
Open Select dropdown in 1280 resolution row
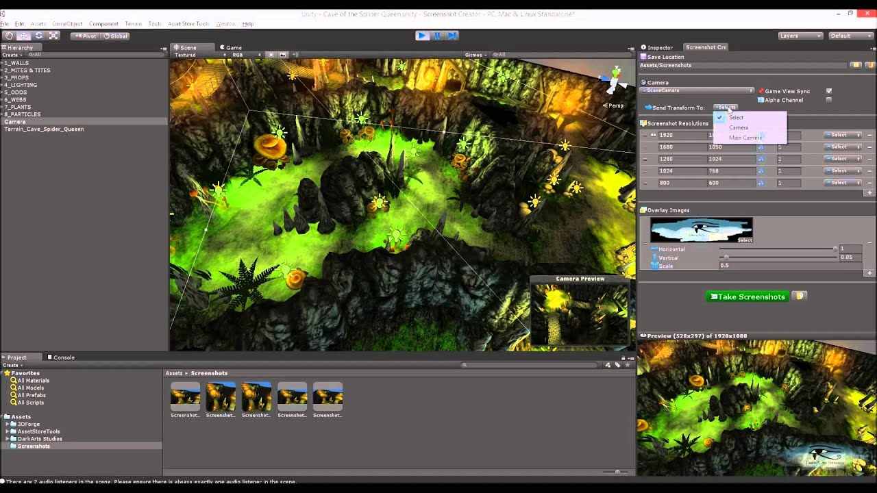point(842,159)
